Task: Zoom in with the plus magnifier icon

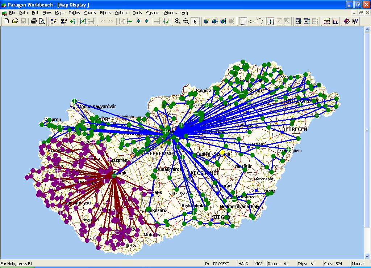Action: tap(178, 21)
